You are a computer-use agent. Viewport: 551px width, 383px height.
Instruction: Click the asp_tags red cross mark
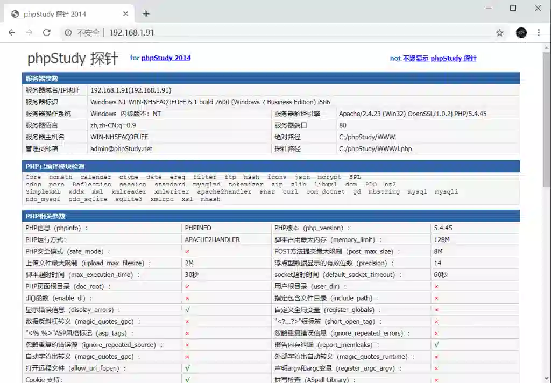point(187,333)
